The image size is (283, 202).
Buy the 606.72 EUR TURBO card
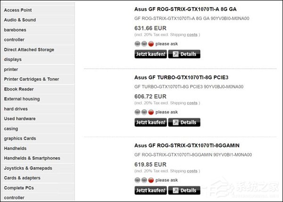point(150,122)
